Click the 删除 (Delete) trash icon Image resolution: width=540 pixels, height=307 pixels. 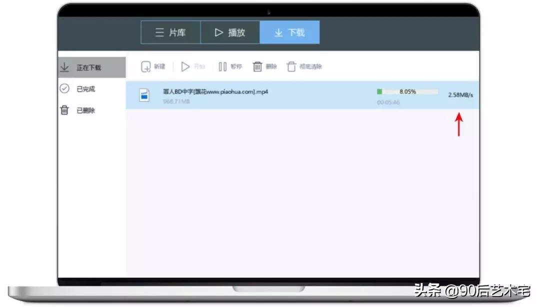pyautogui.click(x=257, y=66)
